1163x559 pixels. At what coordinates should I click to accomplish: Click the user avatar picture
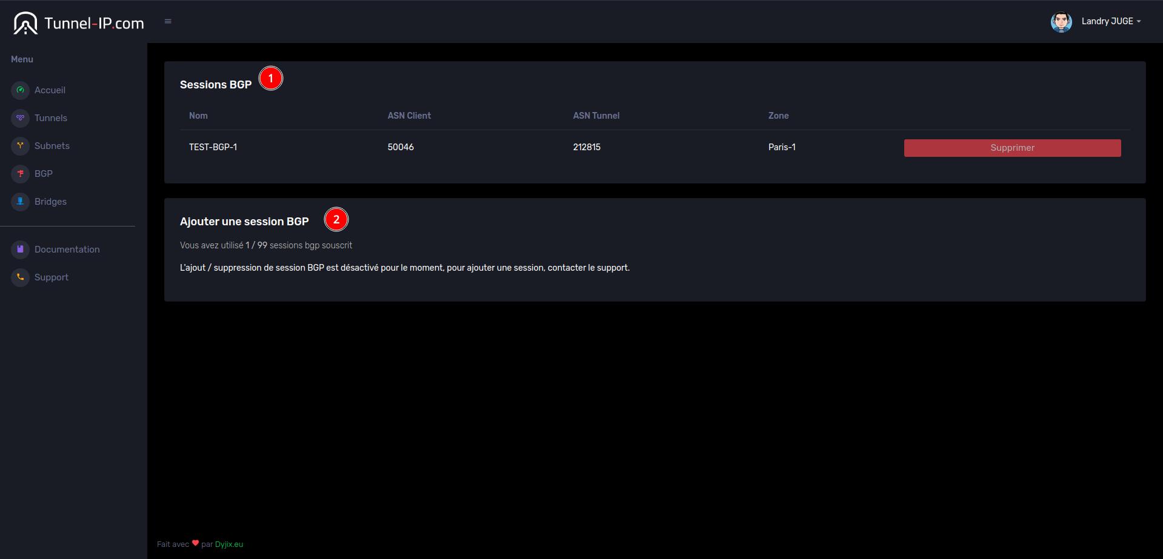click(1061, 22)
